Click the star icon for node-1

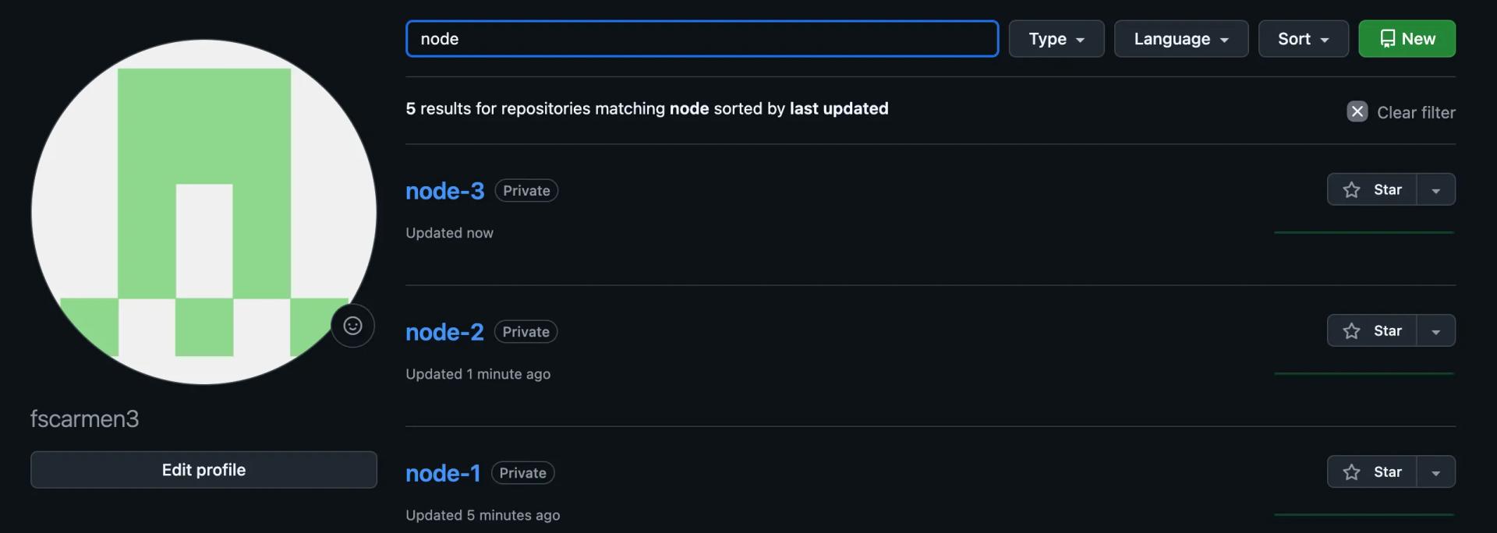(1351, 472)
